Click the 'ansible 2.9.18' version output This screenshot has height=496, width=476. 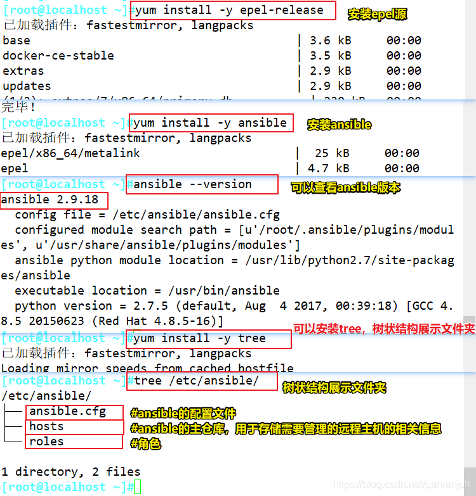[50, 200]
